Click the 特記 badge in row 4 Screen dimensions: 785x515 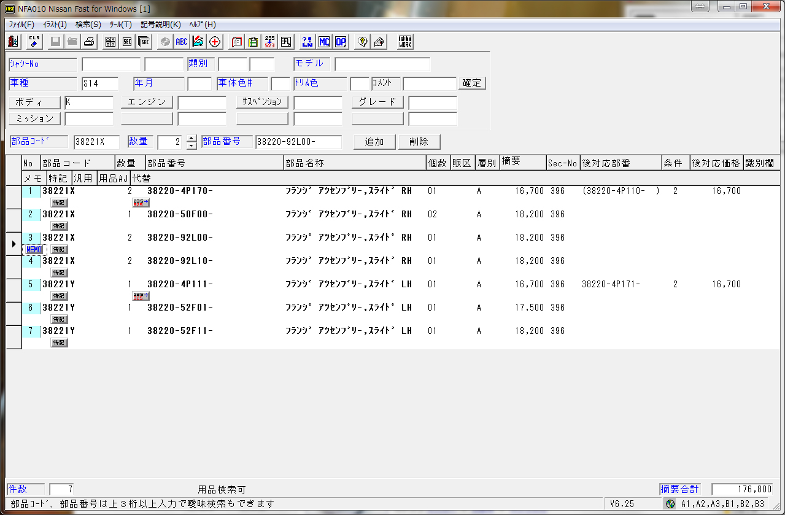(x=59, y=273)
